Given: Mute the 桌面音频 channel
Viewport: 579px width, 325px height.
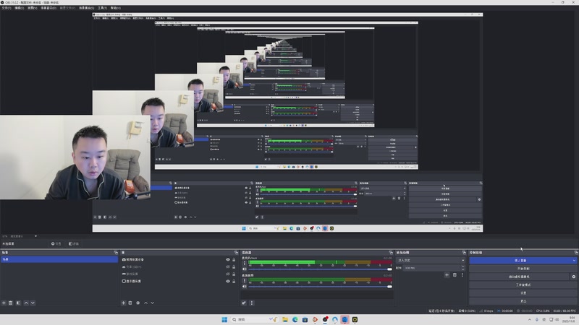Looking at the screenshot, I should pyautogui.click(x=244, y=286).
